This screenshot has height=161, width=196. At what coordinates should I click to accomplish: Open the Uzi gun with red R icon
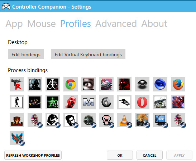[17, 84]
